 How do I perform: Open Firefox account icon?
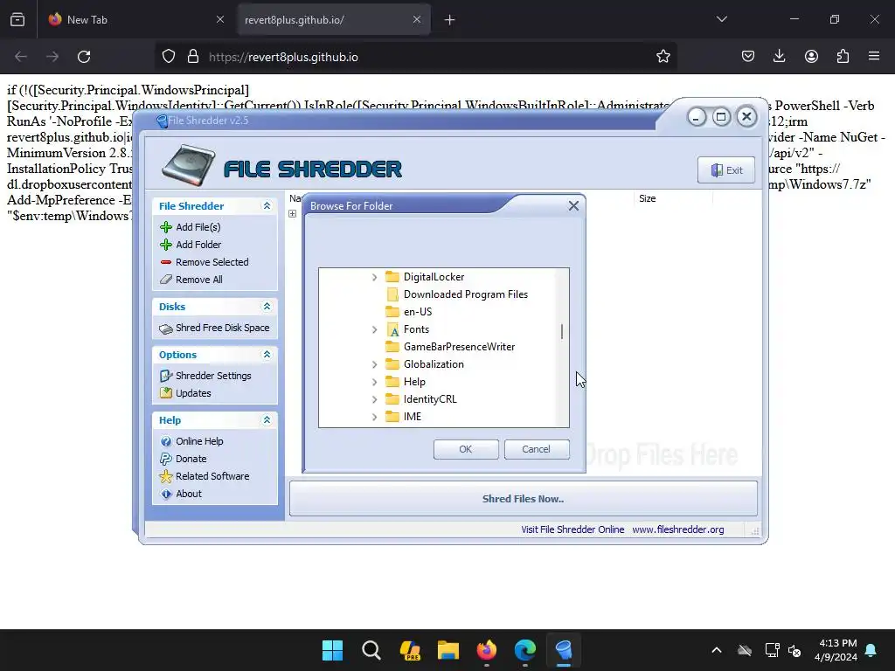[x=811, y=57]
